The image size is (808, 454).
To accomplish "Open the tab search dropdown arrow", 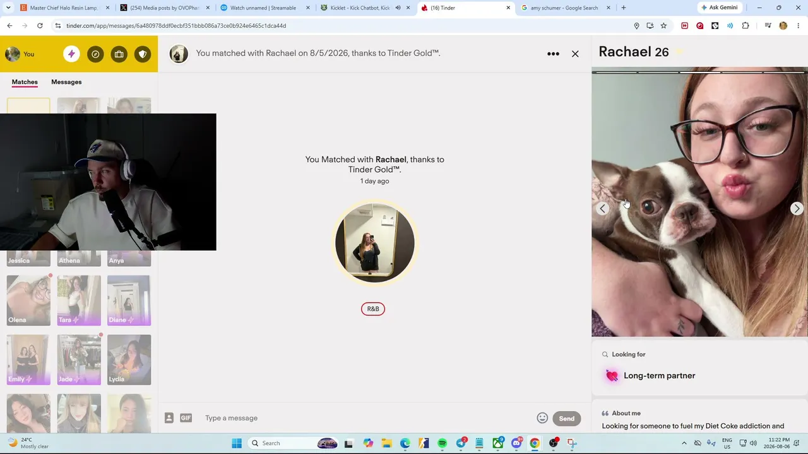I will 9,8.
